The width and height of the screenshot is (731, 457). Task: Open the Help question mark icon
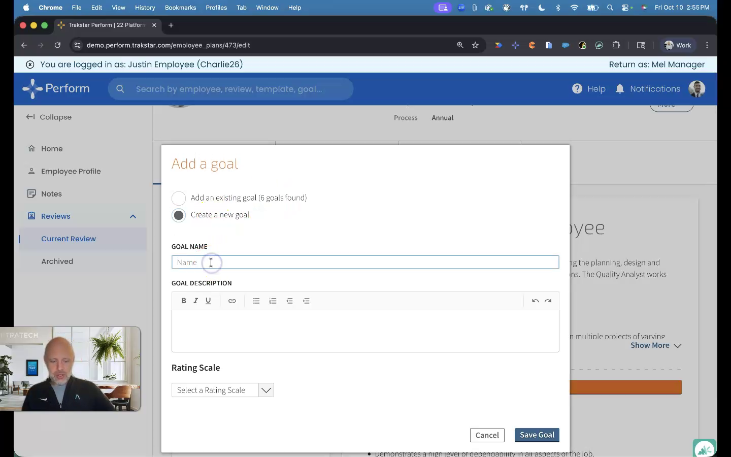coord(577,89)
